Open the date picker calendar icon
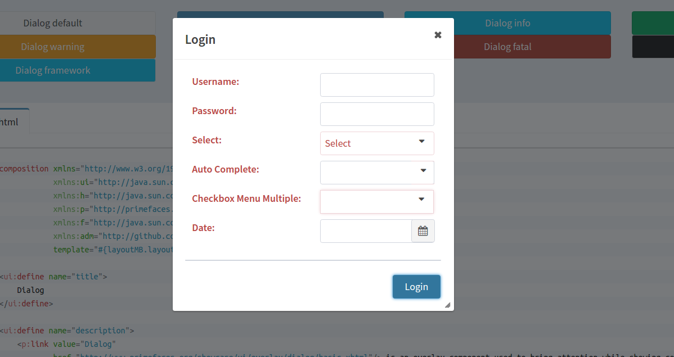Viewport: 674px width, 357px height. coord(423,231)
